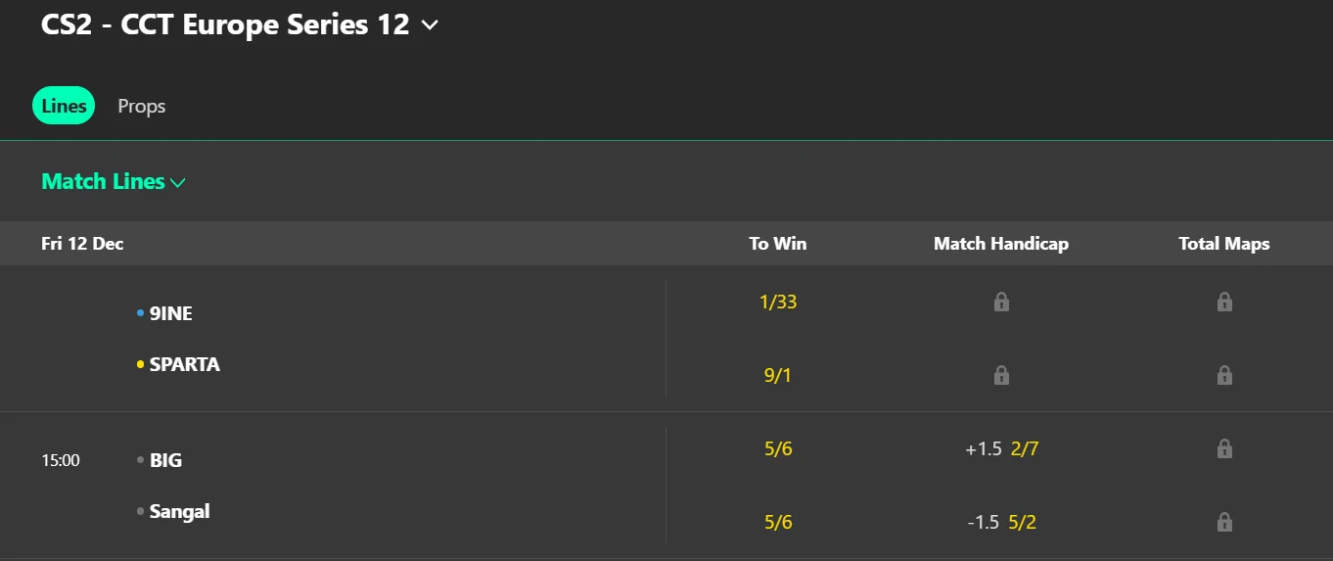Viewport: 1333px width, 561px height.
Task: Pick Sangal to win at 5/6
Action: click(x=778, y=522)
